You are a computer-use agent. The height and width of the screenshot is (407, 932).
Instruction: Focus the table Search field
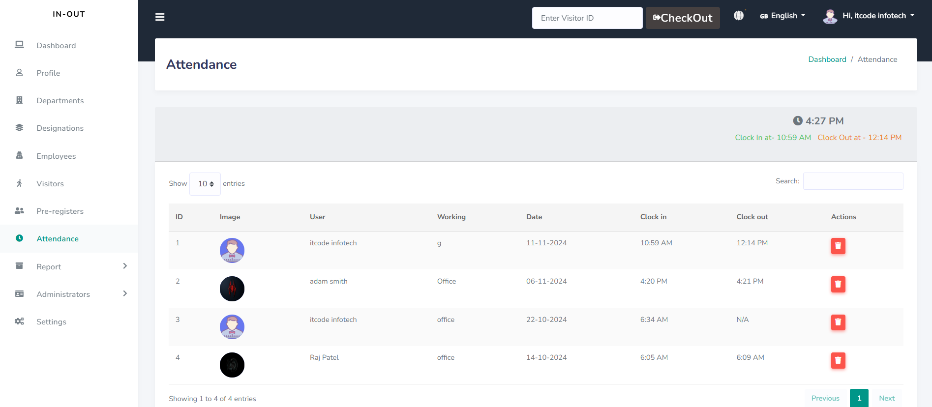853,181
